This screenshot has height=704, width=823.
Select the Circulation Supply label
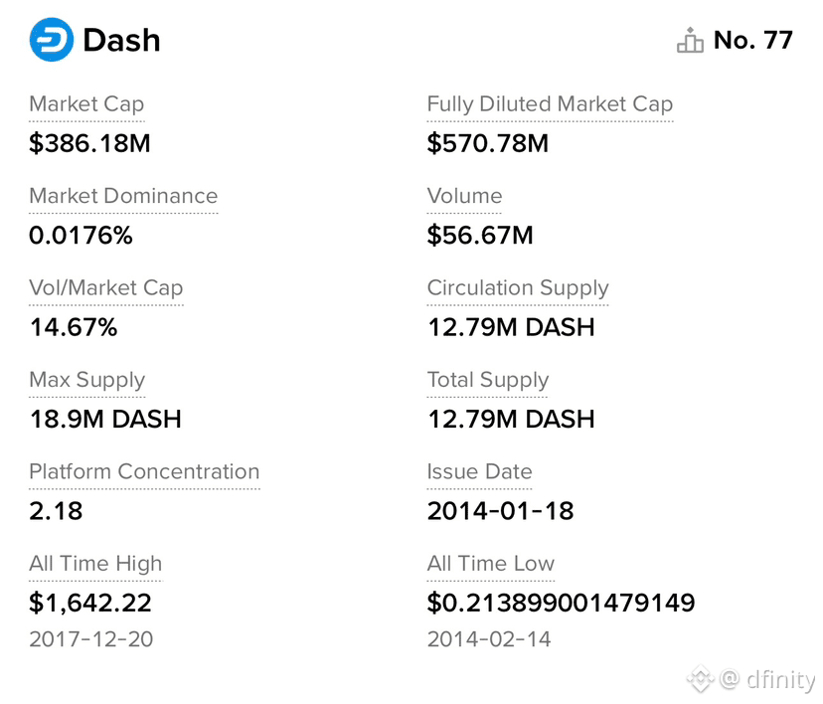tap(518, 287)
